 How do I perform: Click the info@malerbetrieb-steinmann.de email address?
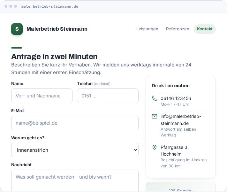pos(181,120)
